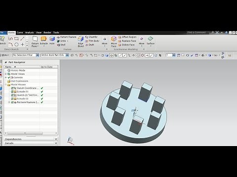This screenshot has width=237, height=177.
Task: Switch to the Curve ribbon tab
Action: (x=20, y=32)
